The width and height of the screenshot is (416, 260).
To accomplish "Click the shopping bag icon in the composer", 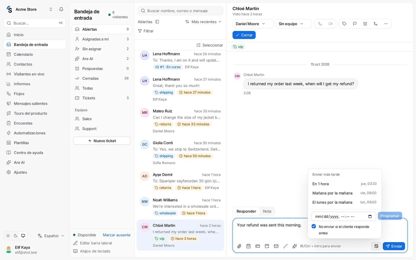I will click(249, 246).
